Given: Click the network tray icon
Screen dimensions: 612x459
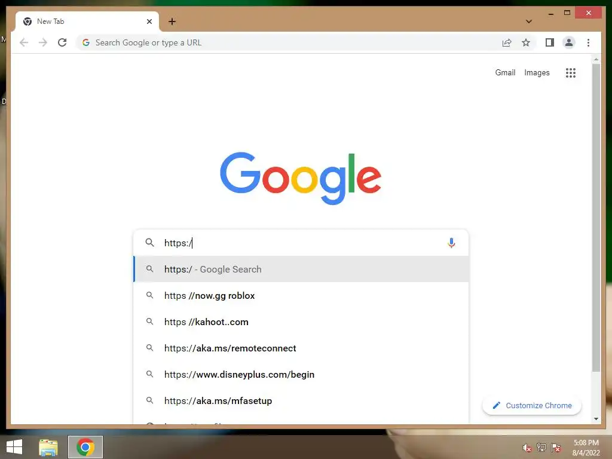Looking at the screenshot, I should coord(541,448).
